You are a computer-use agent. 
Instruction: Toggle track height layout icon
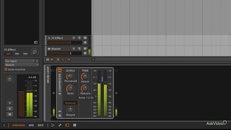click(69, 60)
